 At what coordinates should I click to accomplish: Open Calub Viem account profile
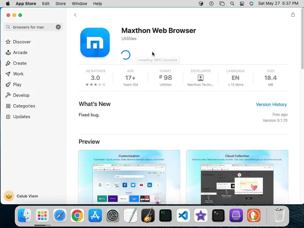coord(21,196)
